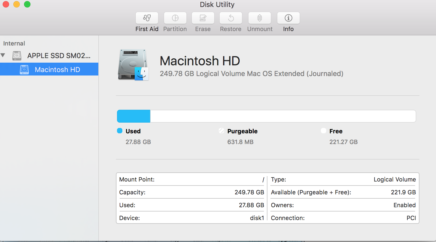Run First Aid on the disk
Viewport: 436px width, 242px height.
(x=147, y=18)
